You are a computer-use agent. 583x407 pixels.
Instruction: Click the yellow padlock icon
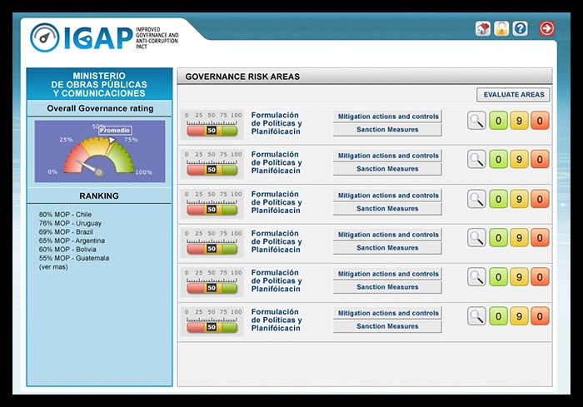click(501, 29)
